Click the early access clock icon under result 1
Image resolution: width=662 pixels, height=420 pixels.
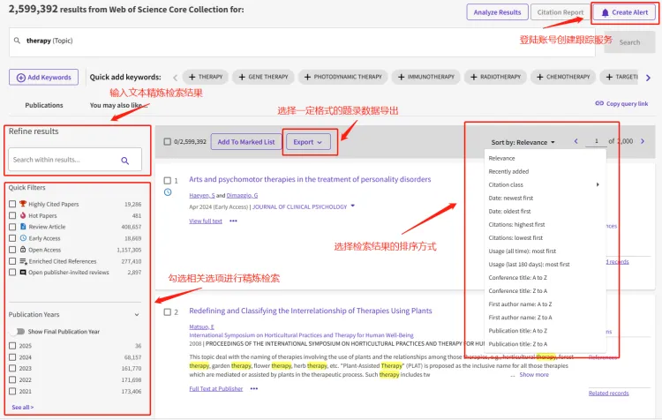(x=168, y=192)
